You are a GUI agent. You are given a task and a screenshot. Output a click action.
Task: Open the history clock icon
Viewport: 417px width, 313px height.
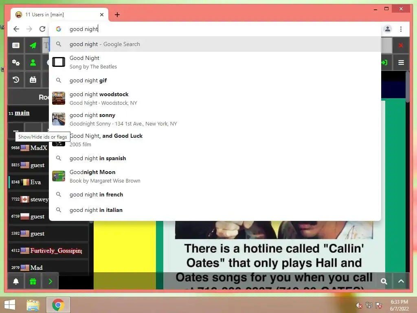16,79
